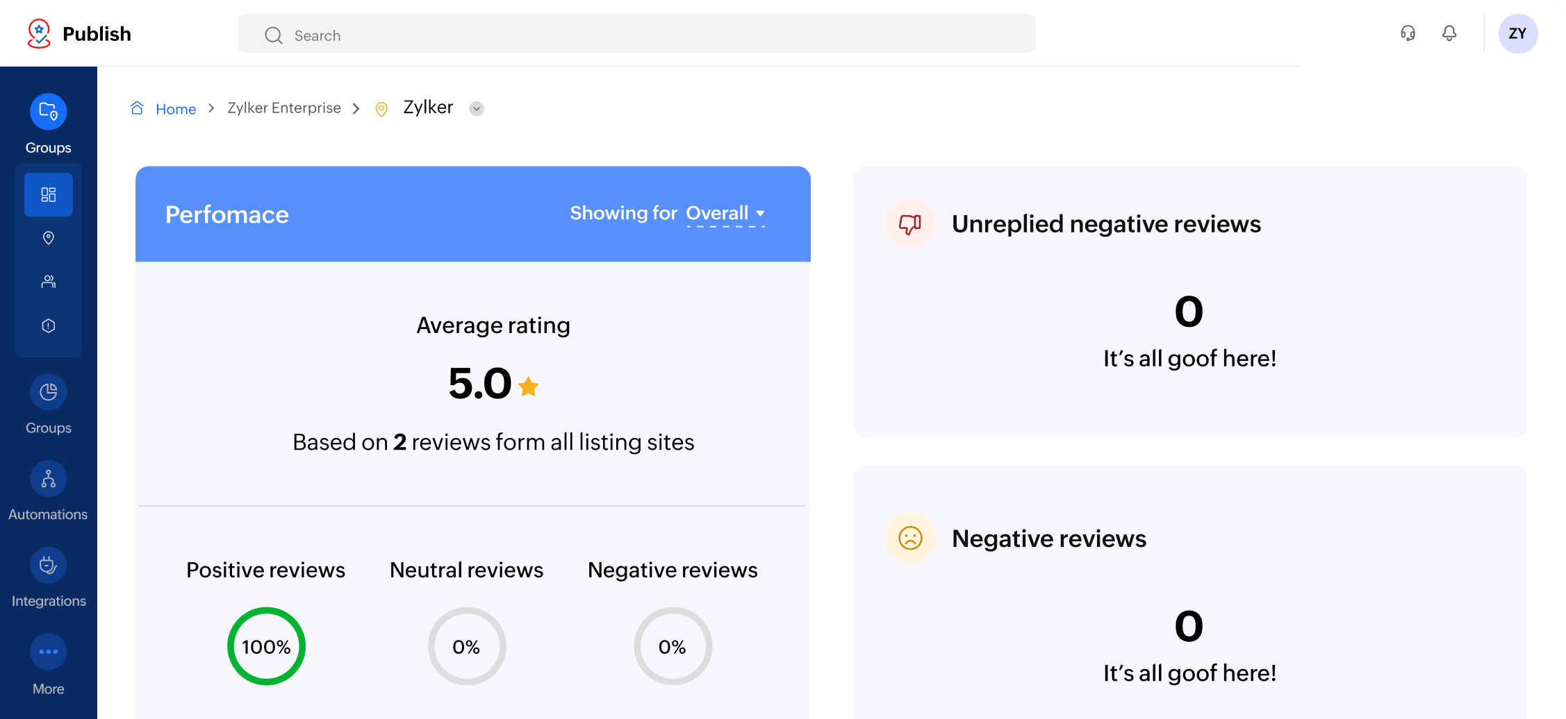1566x719 pixels.
Task: Click the Zylker Enterprise breadcrumb
Action: tap(284, 108)
